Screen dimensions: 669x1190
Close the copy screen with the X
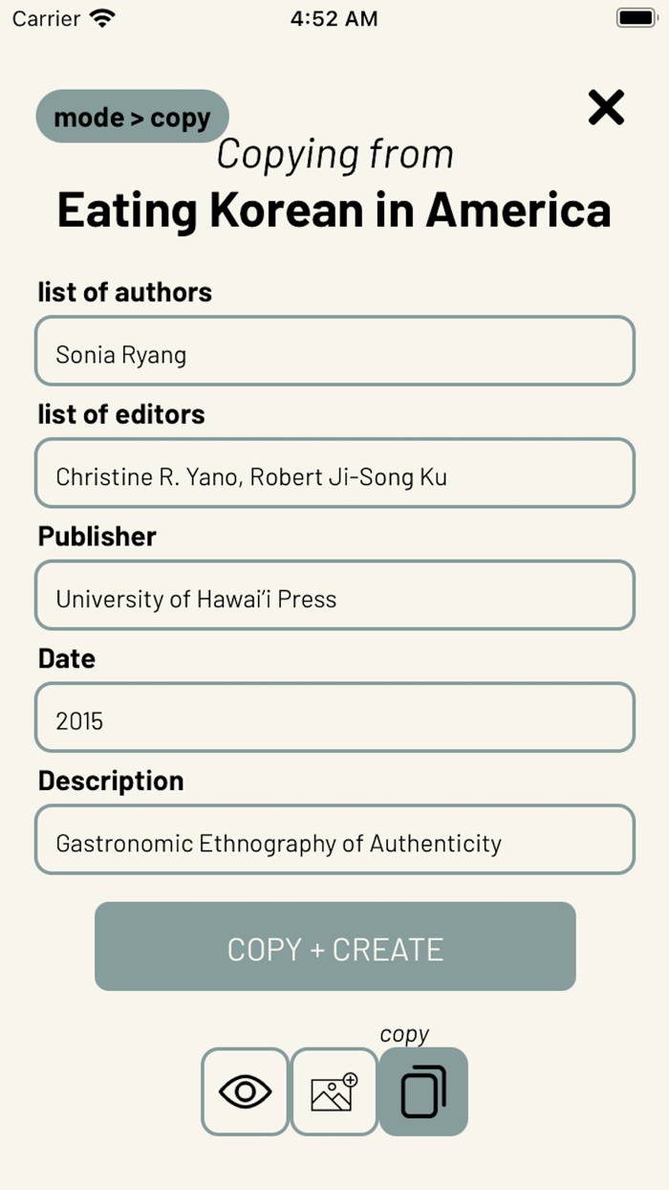(x=606, y=108)
